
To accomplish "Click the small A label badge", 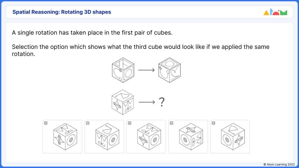I will 46,123.
